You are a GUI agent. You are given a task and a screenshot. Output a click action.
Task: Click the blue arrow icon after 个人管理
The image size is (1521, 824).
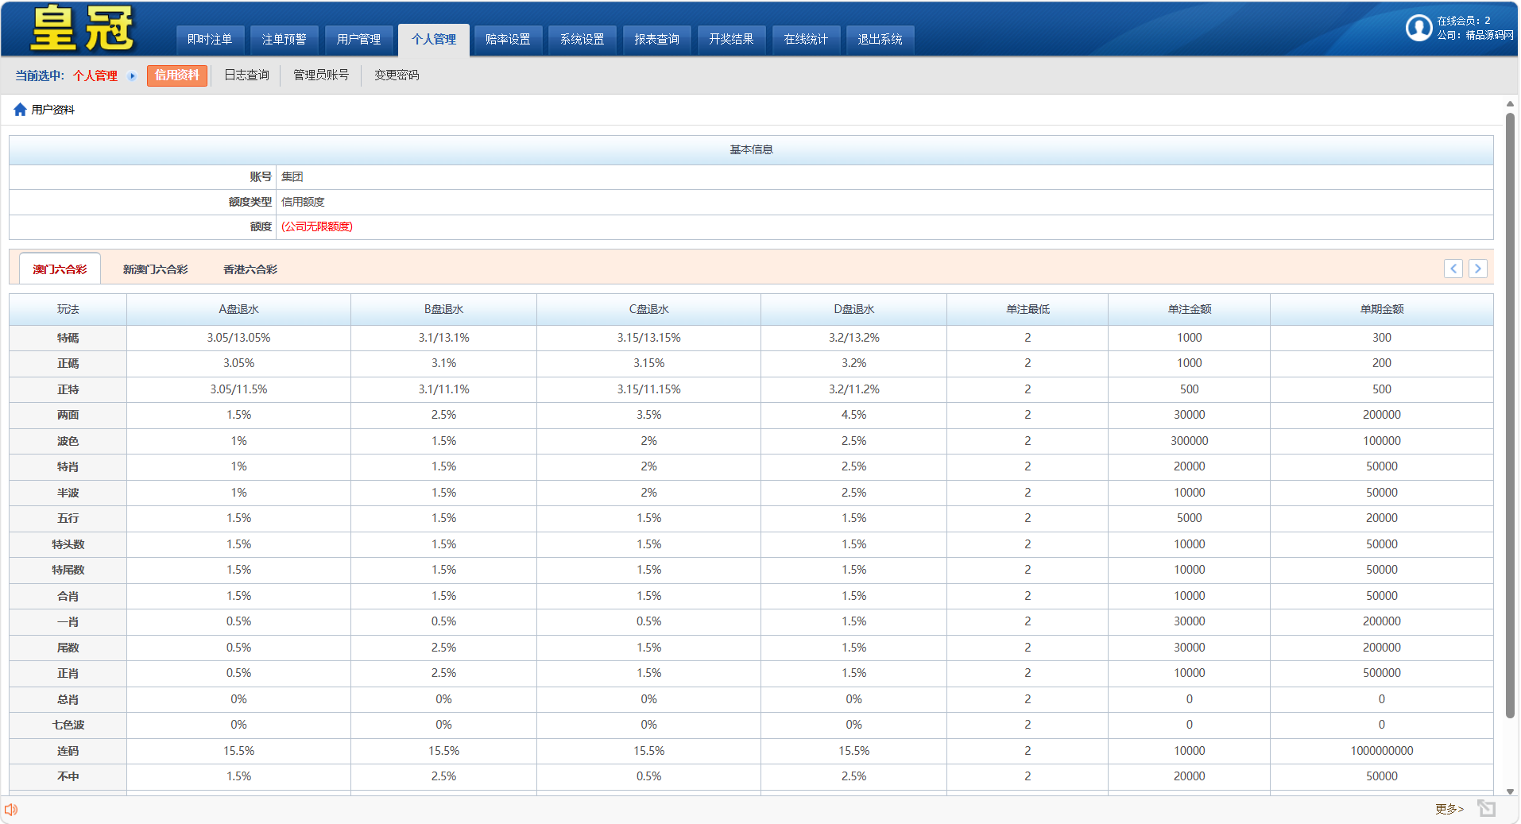(x=132, y=76)
